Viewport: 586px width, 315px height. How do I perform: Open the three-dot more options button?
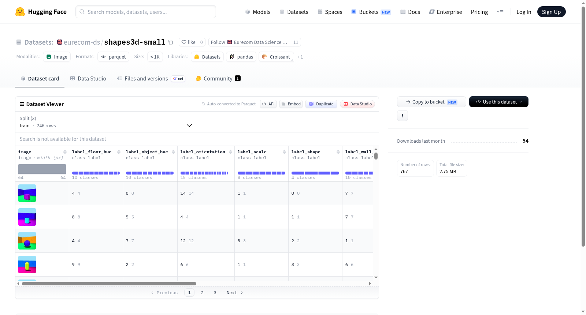pyautogui.click(x=403, y=116)
